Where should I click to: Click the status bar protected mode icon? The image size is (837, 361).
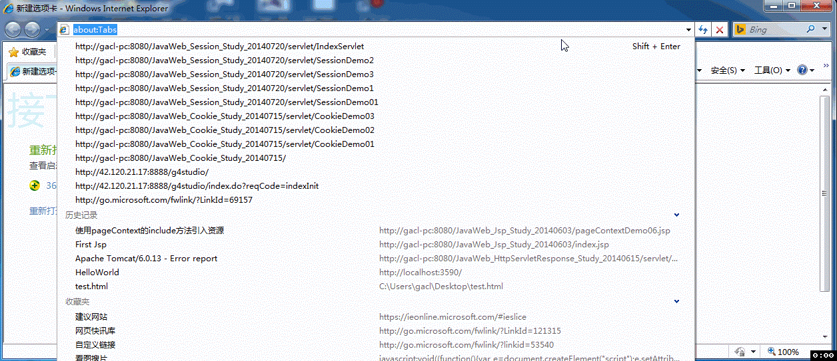click(740, 352)
